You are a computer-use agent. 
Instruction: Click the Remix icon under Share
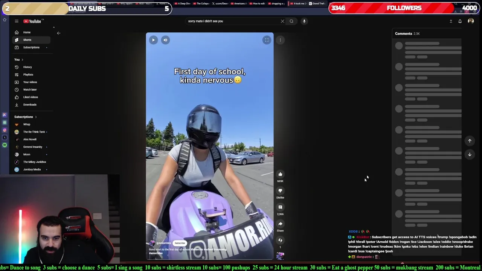click(x=280, y=240)
